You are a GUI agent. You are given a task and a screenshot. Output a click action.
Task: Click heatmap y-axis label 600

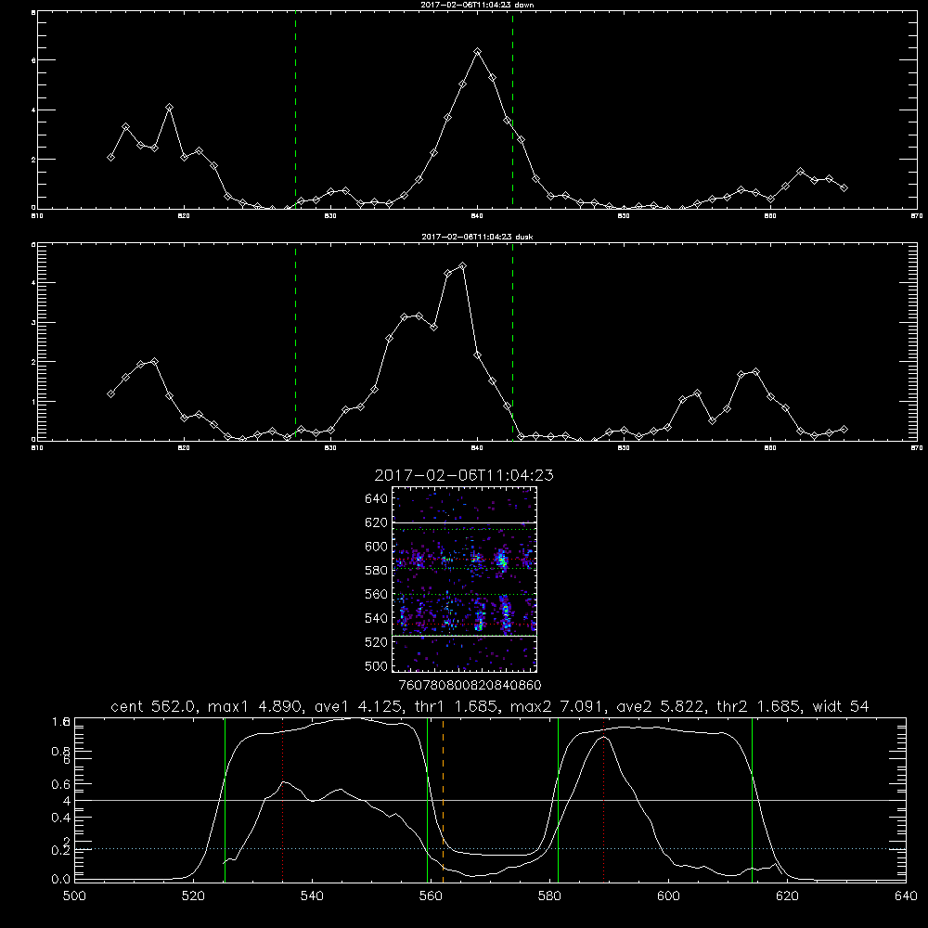(x=377, y=547)
